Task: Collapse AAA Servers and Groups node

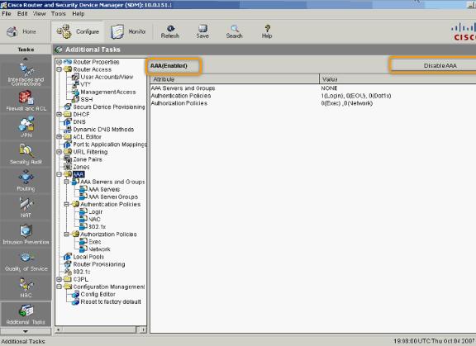Action: click(x=66, y=182)
